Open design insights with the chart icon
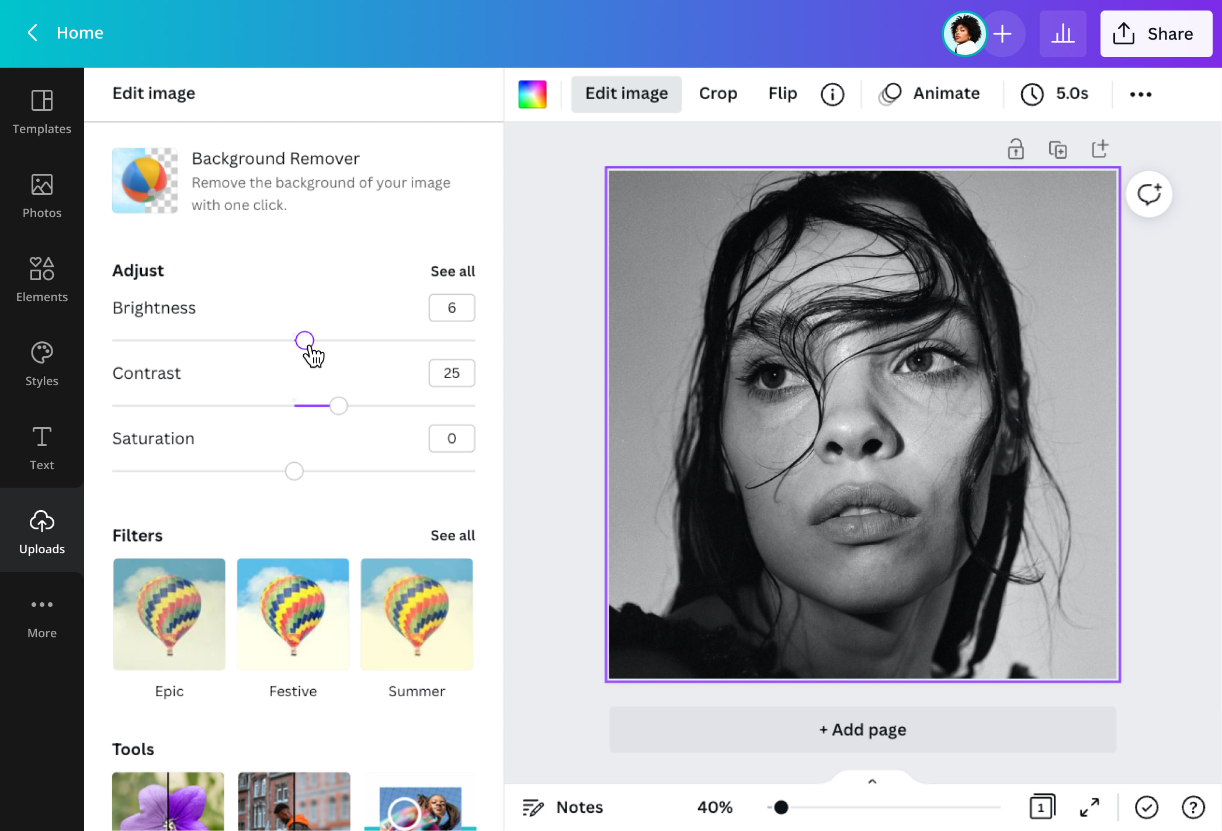Screen dimensions: 1222x831 click(1063, 33)
